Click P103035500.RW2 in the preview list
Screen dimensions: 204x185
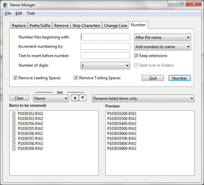click(x=122, y=128)
